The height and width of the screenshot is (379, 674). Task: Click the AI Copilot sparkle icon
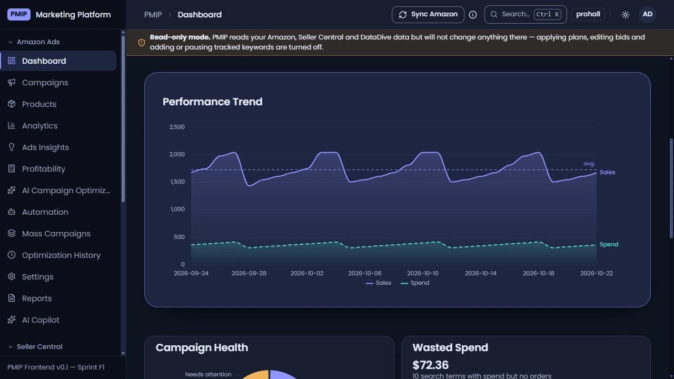[x=12, y=320]
